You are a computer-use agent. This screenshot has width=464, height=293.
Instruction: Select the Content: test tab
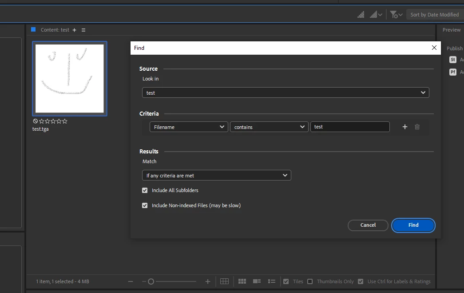[x=55, y=30]
